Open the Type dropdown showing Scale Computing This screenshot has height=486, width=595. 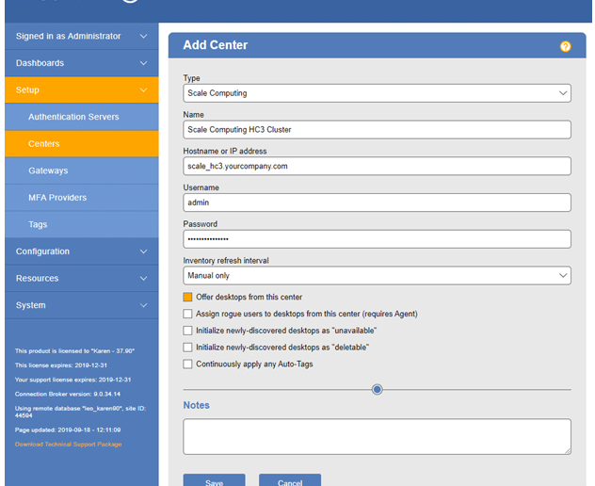click(377, 93)
